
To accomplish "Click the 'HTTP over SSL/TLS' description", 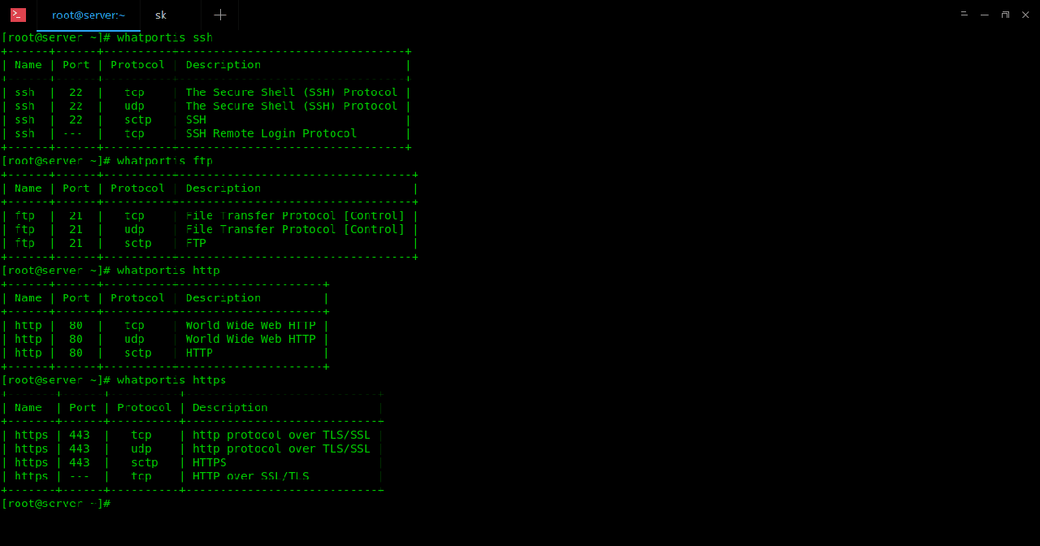I will pyautogui.click(x=250, y=476).
